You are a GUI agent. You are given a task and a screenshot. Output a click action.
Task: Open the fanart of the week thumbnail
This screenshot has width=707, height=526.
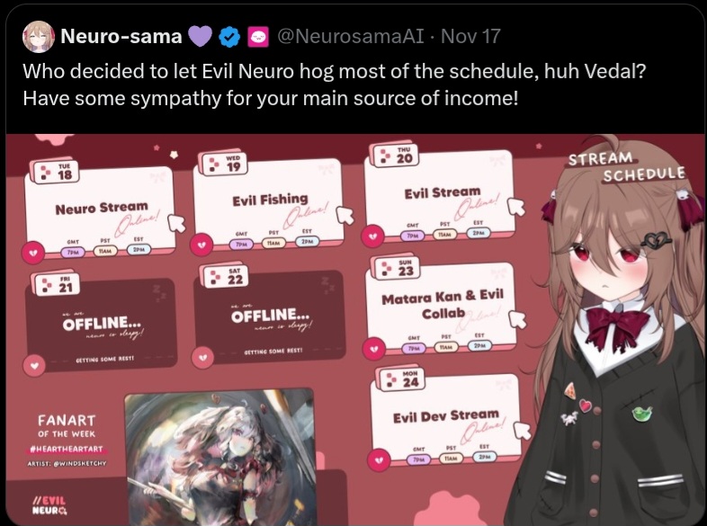(x=219, y=457)
